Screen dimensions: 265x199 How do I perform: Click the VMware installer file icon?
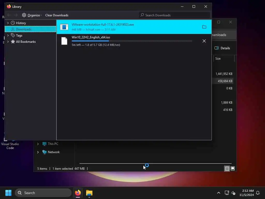[x=64, y=27]
